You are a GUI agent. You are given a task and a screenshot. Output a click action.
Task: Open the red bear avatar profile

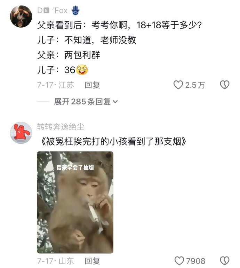pos(21,133)
